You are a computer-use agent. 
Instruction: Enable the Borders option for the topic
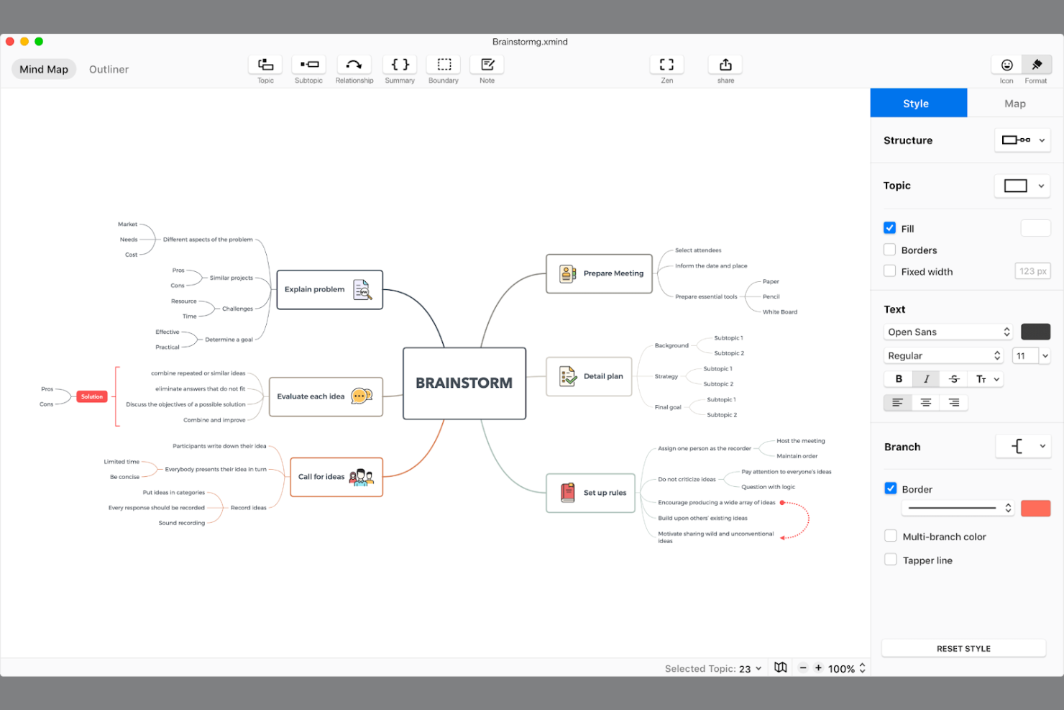(889, 250)
